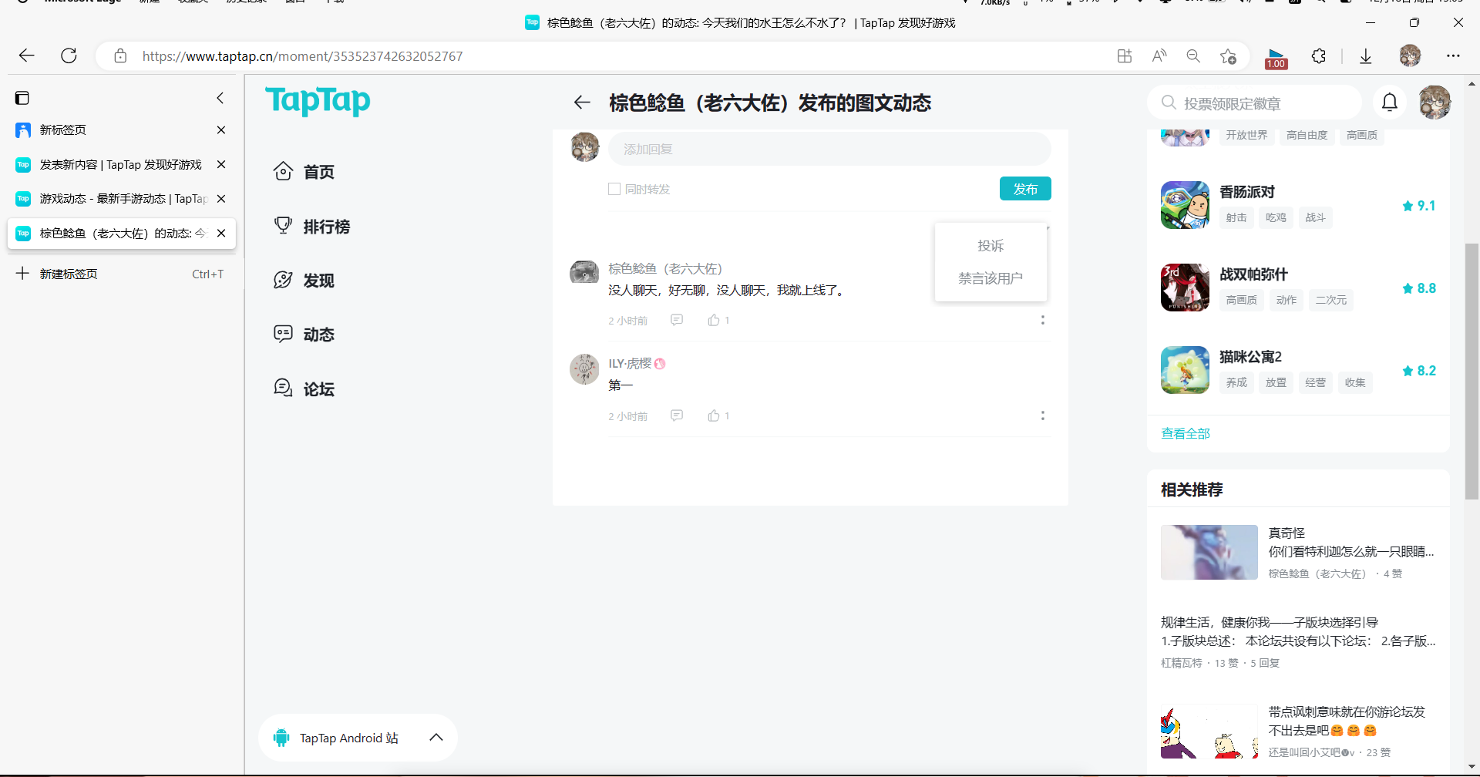Reply to ILY·虎樱's comment icon
This screenshot has height=777, width=1480.
click(x=677, y=415)
